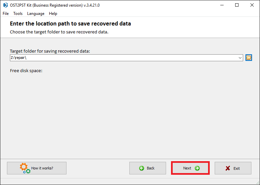Open the File menu
260x185 pixels.
6,14
